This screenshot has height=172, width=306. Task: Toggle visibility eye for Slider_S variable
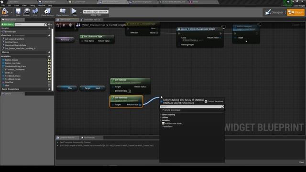(x=49, y=73)
